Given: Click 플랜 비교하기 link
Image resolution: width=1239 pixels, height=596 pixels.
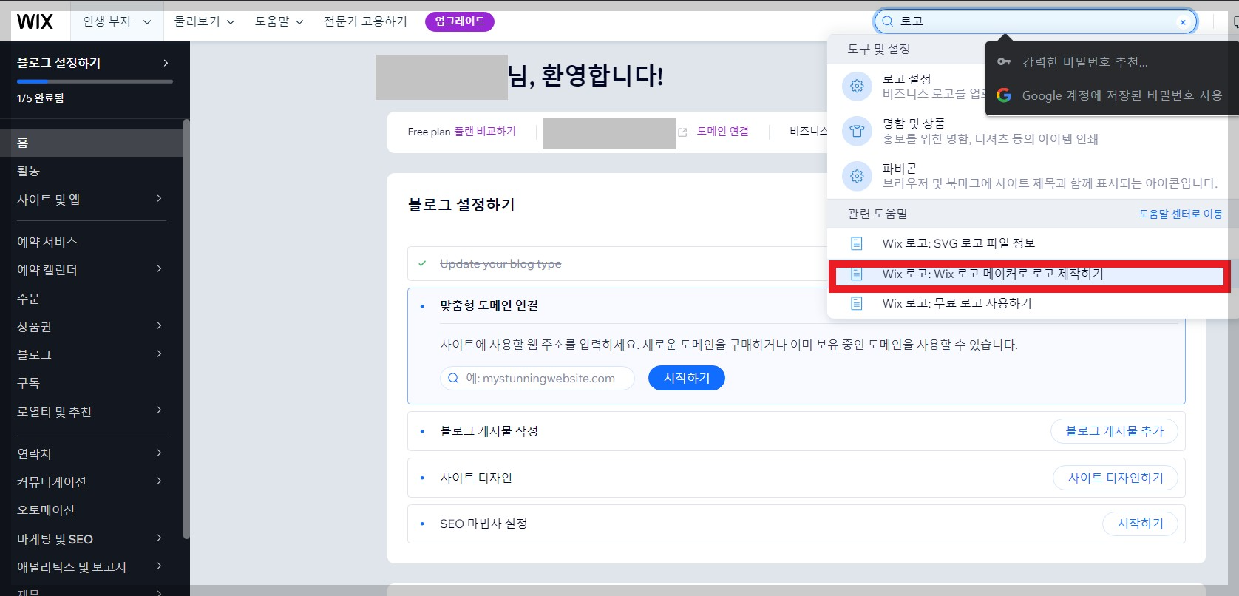Looking at the screenshot, I should point(485,132).
